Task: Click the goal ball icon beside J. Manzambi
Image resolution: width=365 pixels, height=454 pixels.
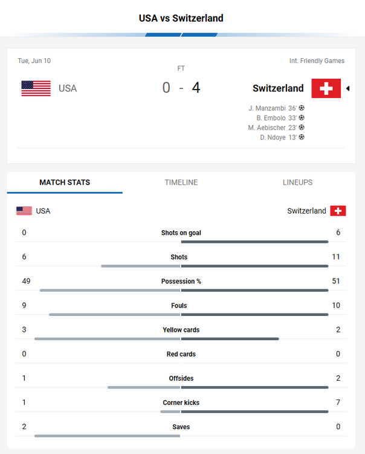Action: (x=302, y=108)
